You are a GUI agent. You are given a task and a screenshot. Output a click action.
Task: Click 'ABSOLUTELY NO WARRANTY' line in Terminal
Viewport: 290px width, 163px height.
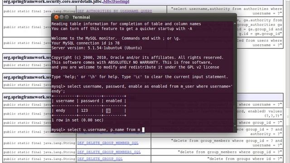coord(132,62)
